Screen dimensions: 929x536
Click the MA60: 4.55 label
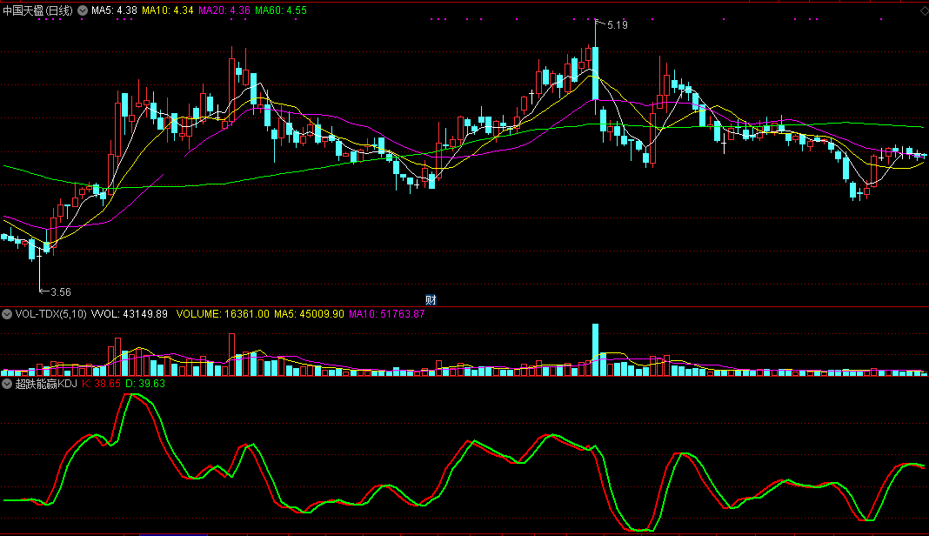pyautogui.click(x=281, y=10)
